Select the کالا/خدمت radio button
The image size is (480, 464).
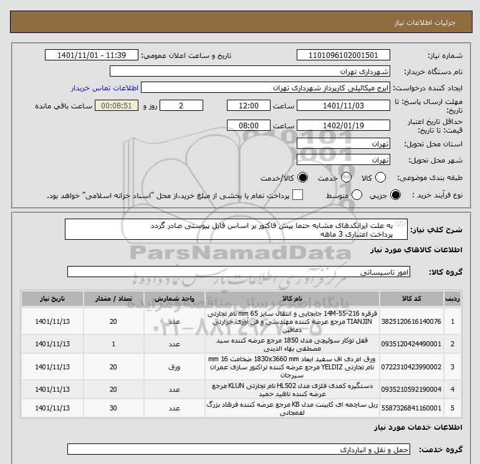coord(303,178)
